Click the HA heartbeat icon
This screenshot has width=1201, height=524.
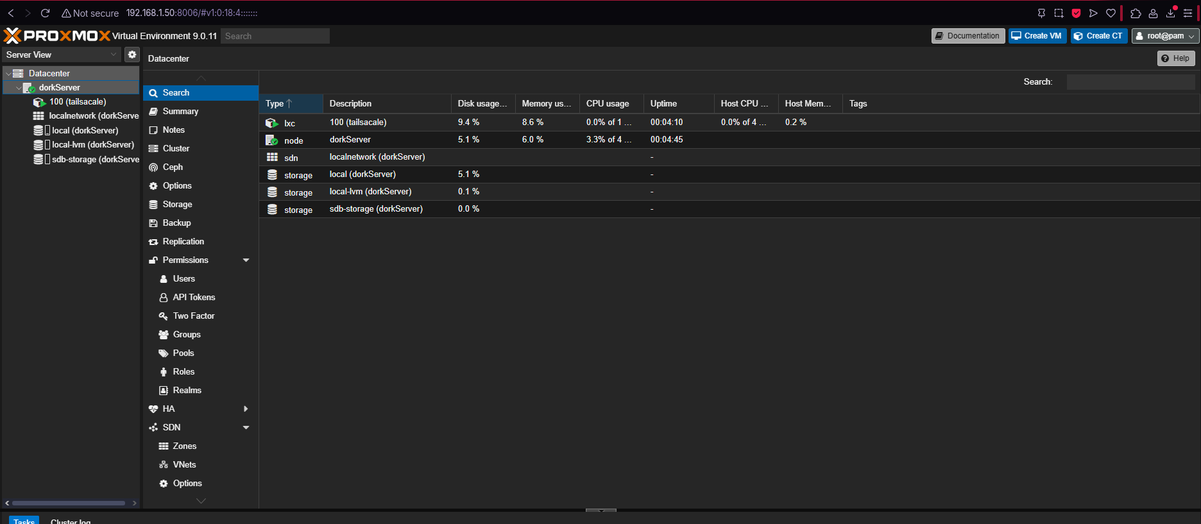[153, 409]
